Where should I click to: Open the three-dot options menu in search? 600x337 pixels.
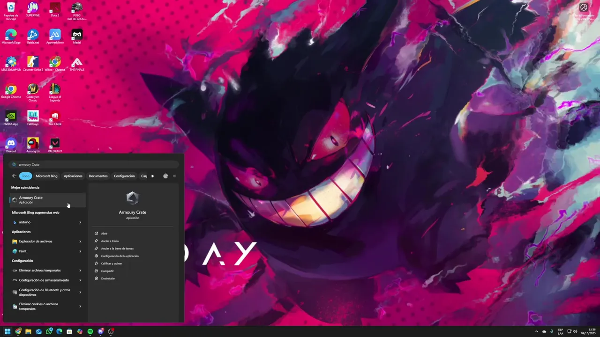coord(174,176)
